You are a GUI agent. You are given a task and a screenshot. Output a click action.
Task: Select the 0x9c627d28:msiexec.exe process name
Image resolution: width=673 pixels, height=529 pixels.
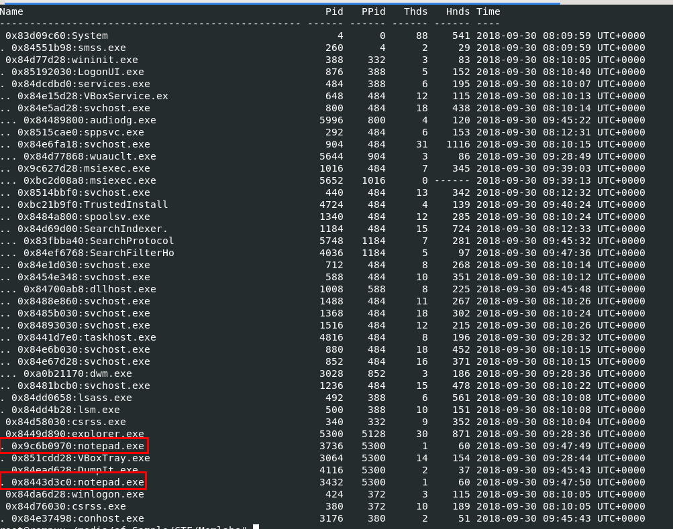click(x=84, y=168)
